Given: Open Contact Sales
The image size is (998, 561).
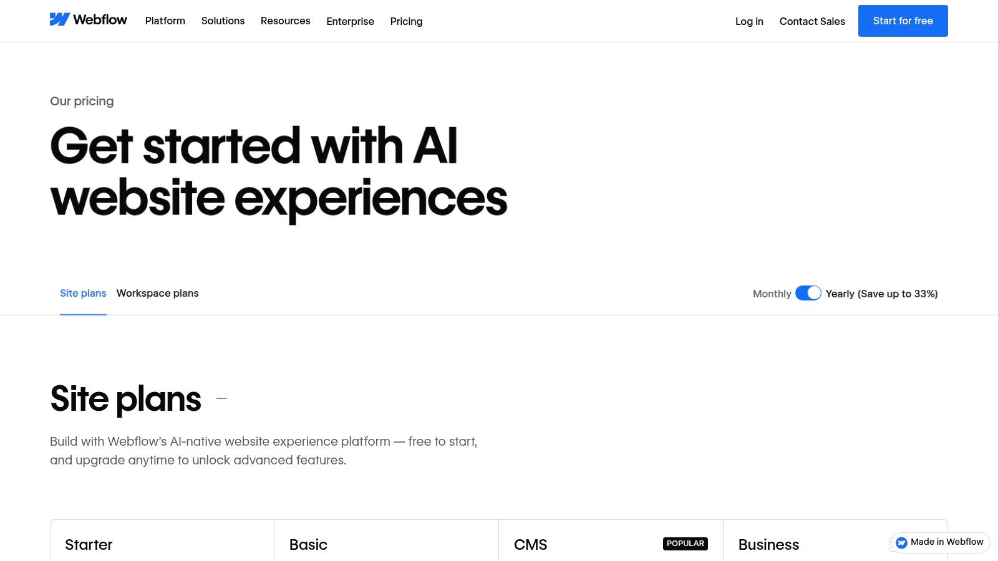Looking at the screenshot, I should (x=812, y=21).
